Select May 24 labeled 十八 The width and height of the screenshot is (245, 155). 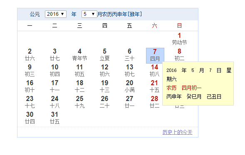[54, 102]
